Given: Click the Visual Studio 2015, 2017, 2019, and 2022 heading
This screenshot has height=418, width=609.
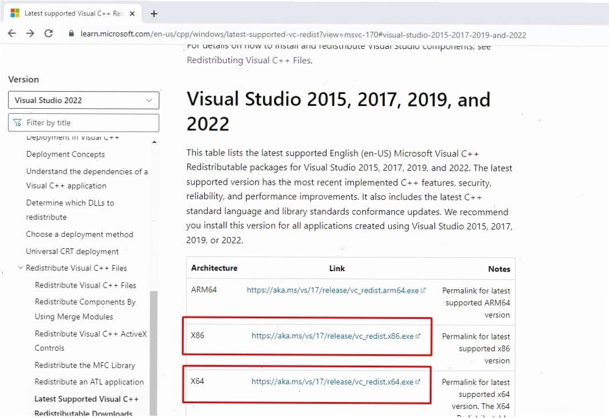Looking at the screenshot, I should (x=338, y=112).
